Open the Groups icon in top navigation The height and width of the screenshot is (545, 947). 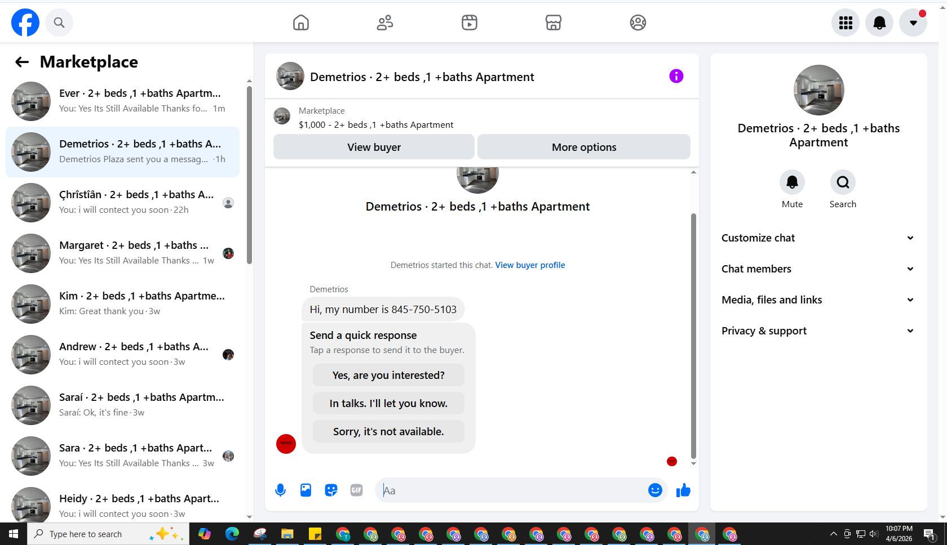tap(638, 23)
